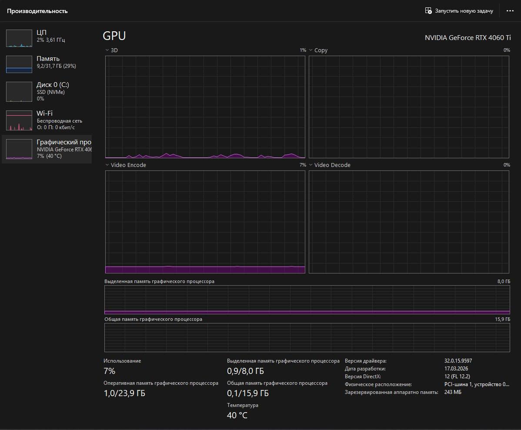Click NVIDIA GeForce RTX 4060 Ti title
This screenshot has width=521, height=430.
(x=468, y=37)
